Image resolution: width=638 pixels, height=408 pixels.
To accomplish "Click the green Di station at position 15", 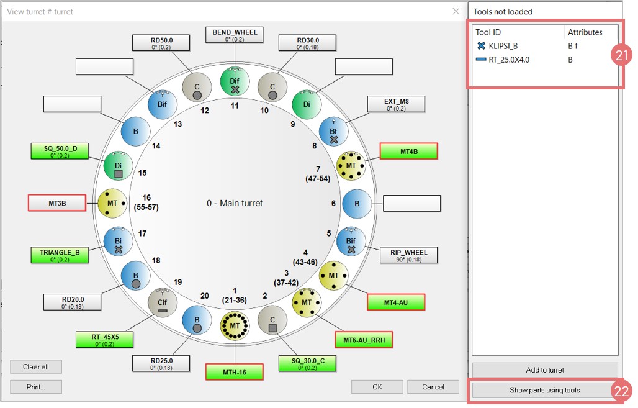I will pyautogui.click(x=118, y=166).
